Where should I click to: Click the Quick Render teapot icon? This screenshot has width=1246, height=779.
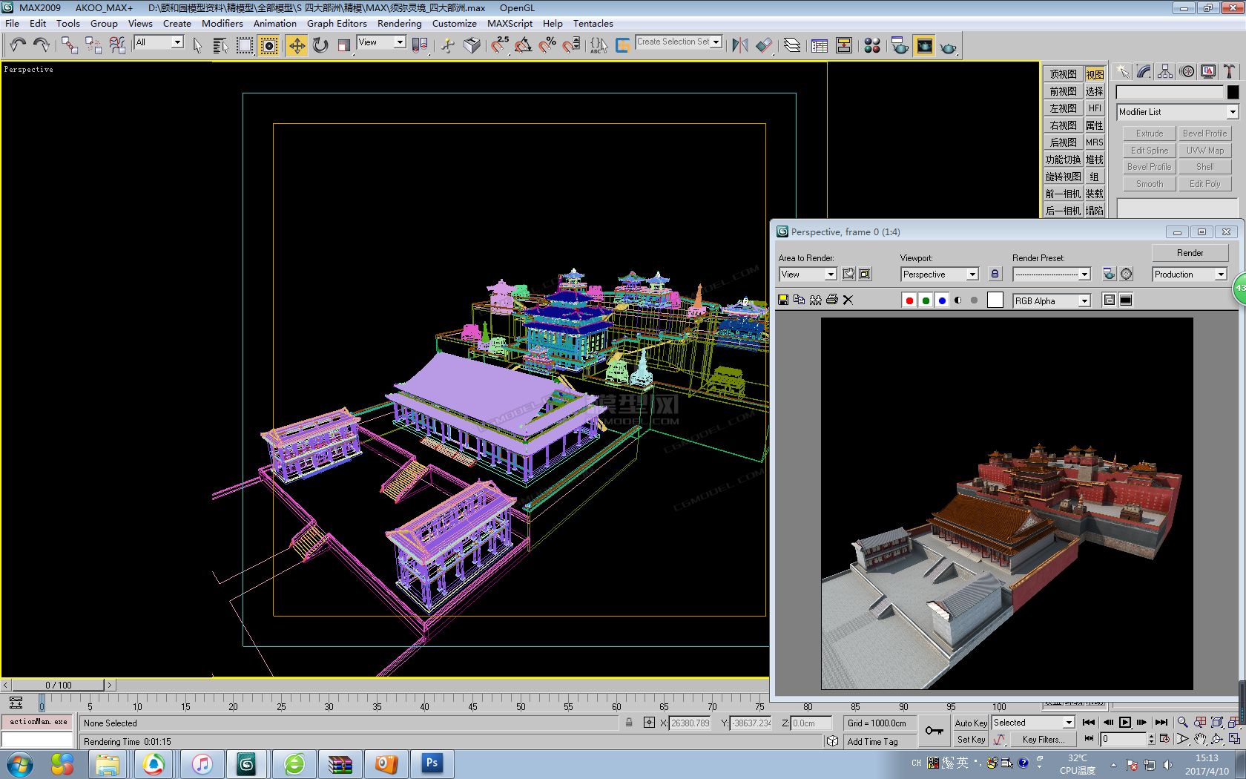point(948,47)
